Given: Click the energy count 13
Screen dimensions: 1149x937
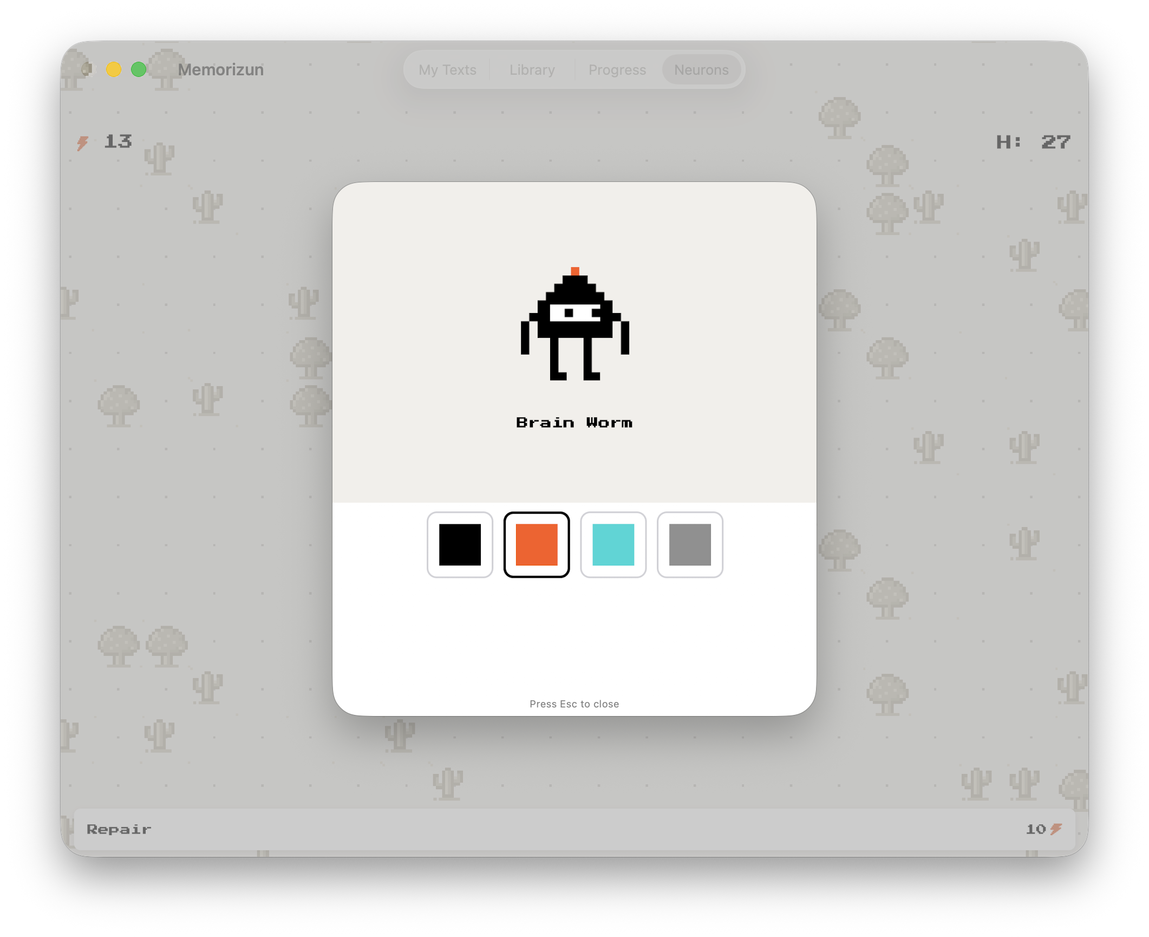Looking at the screenshot, I should (118, 141).
